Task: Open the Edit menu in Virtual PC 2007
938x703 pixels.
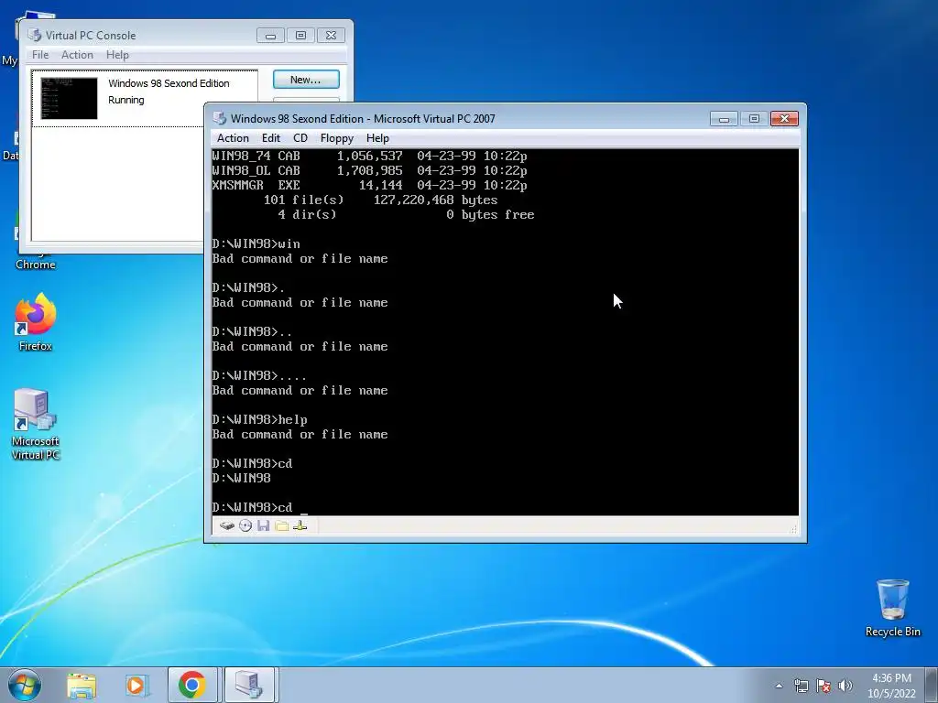Action: tap(271, 138)
